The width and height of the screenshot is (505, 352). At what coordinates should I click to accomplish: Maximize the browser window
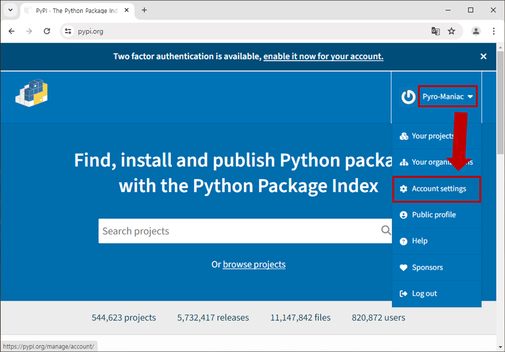pyautogui.click(x=471, y=10)
